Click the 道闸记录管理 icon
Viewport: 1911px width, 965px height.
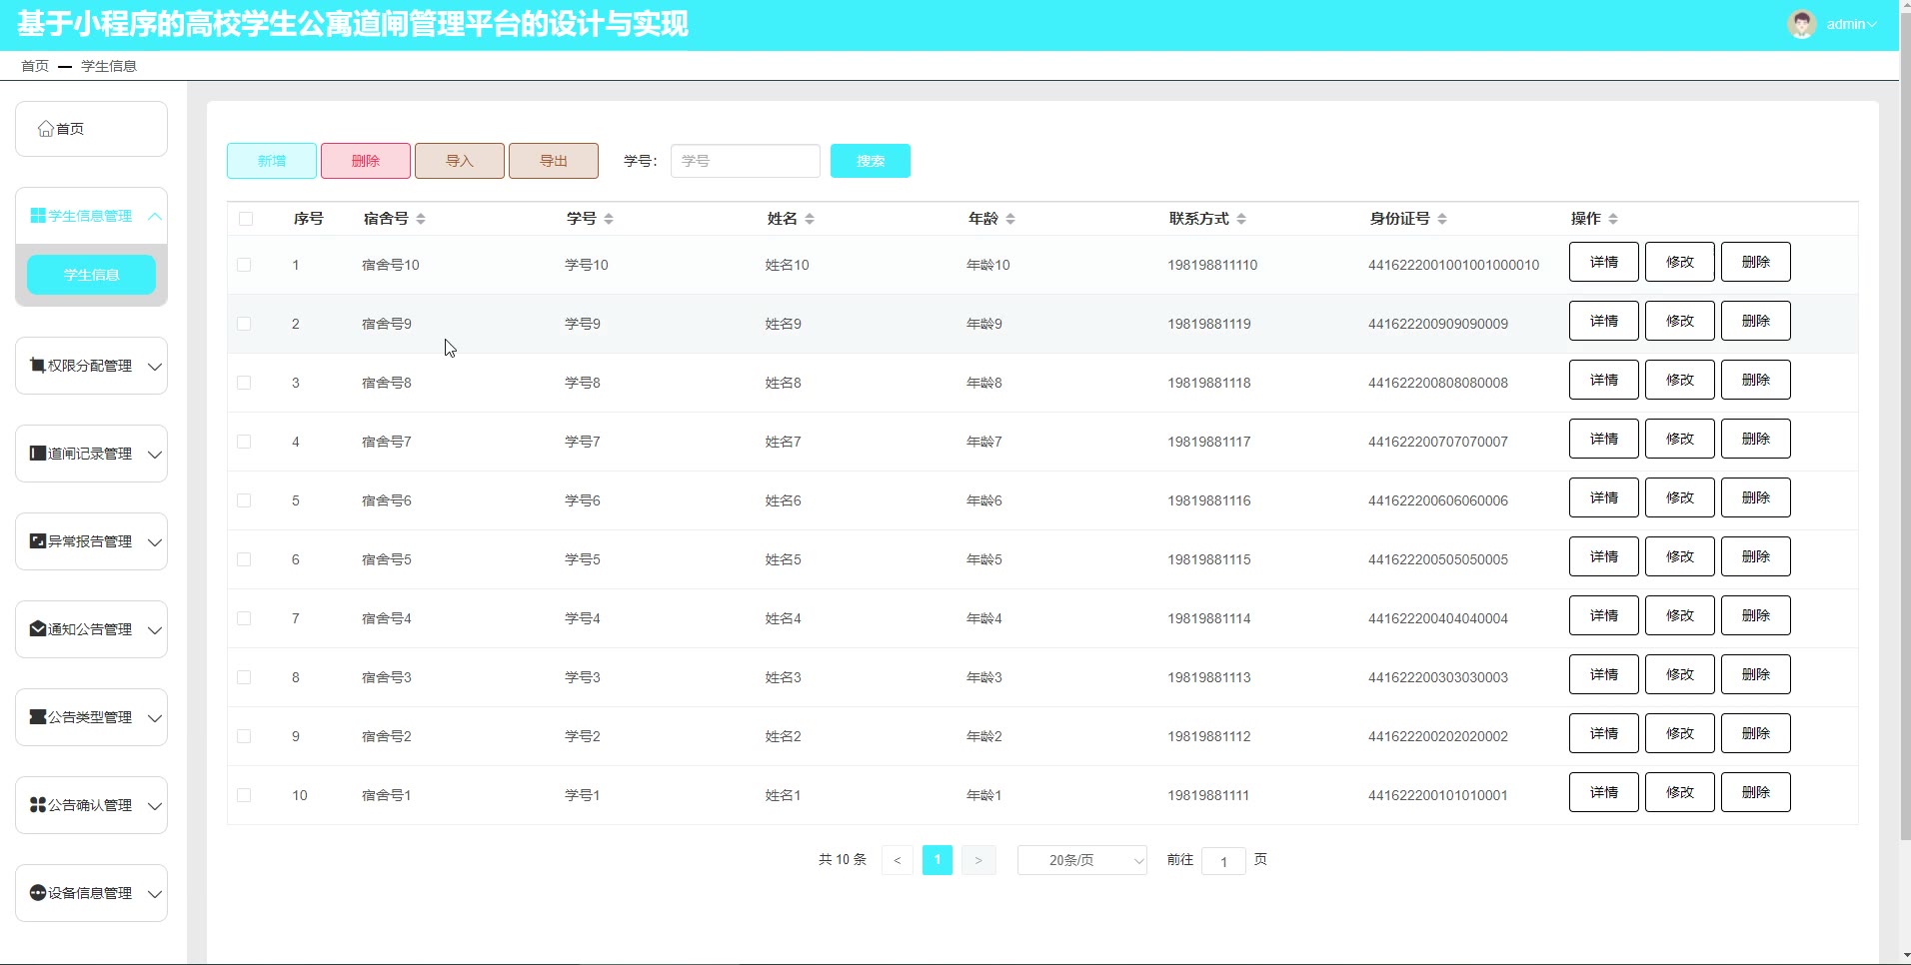click(38, 454)
